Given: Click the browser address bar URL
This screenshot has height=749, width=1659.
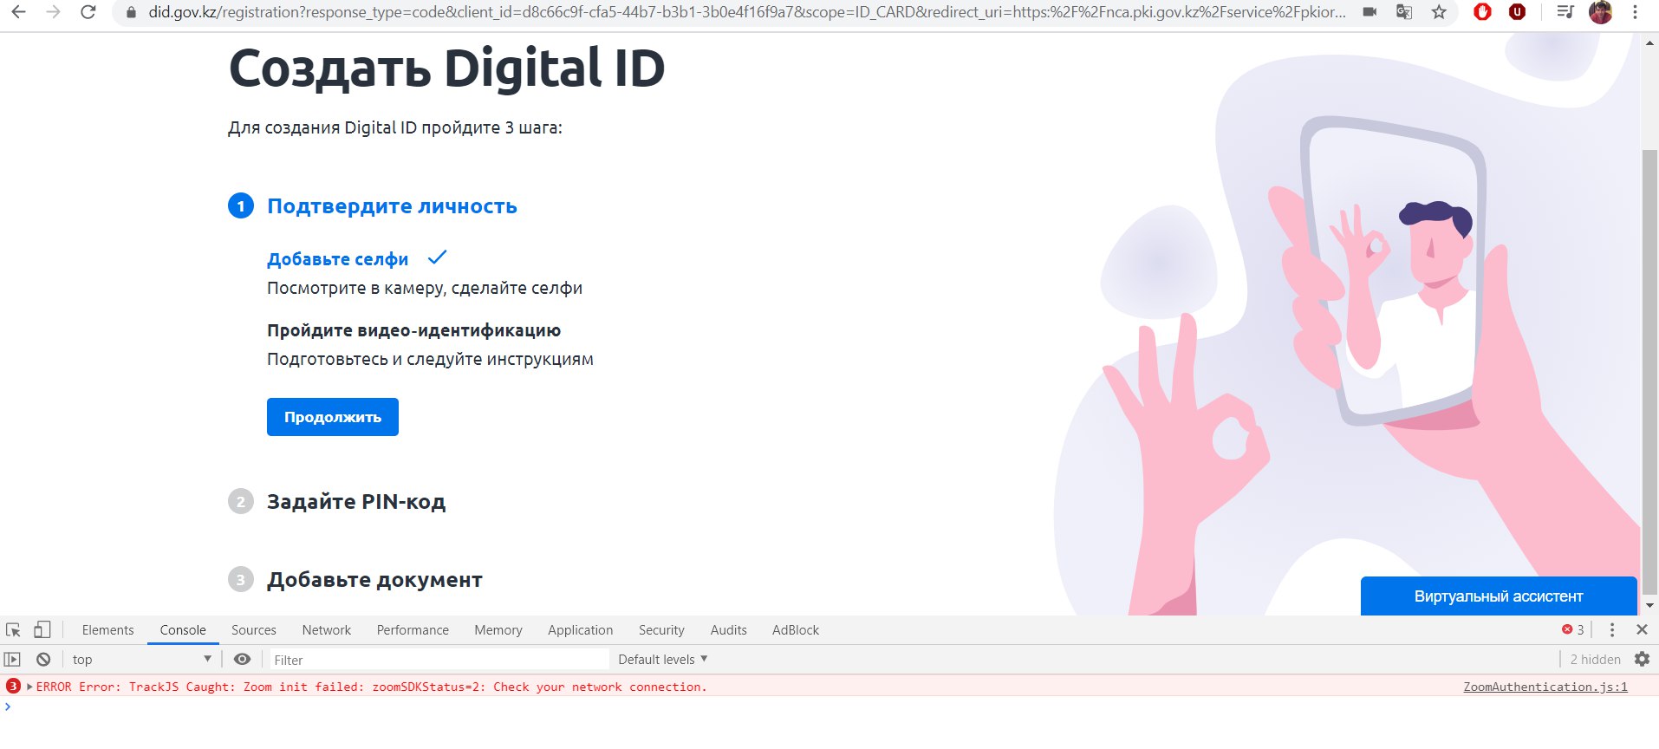Looking at the screenshot, I should pos(747,12).
